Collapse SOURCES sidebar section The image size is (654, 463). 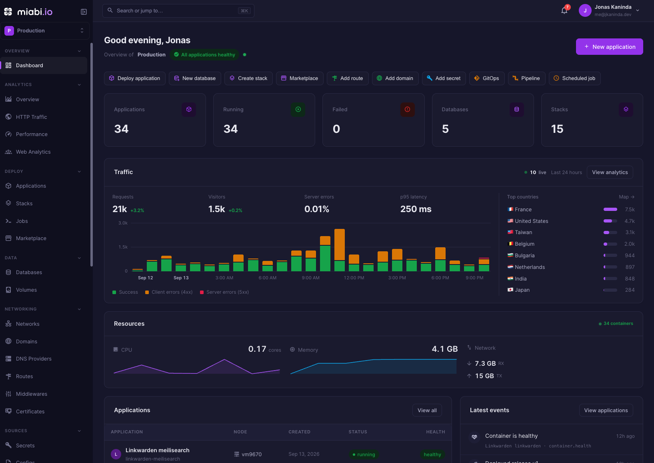79,431
